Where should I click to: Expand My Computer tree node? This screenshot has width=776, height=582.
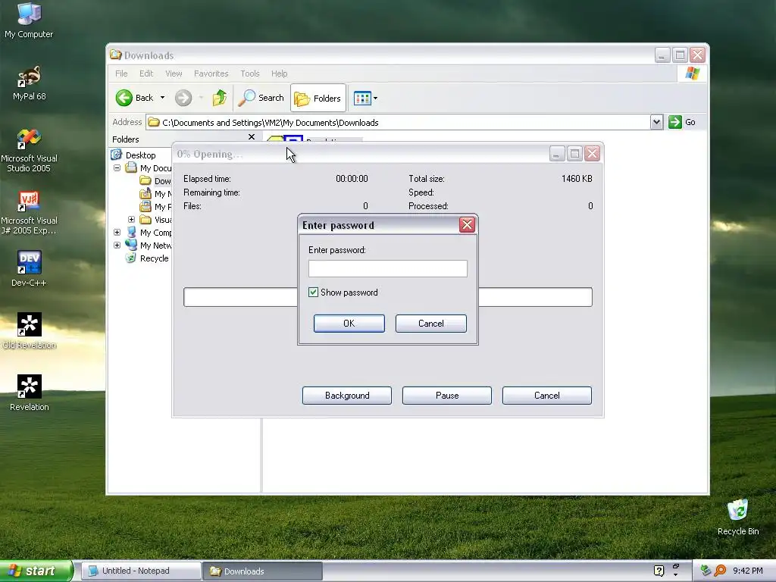(x=117, y=232)
